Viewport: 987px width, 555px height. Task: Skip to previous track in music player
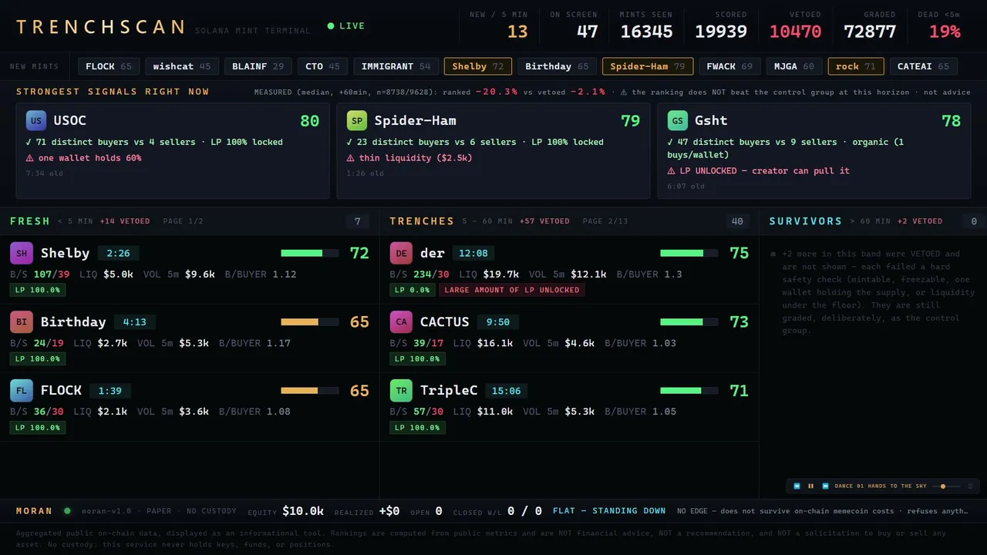[797, 486]
